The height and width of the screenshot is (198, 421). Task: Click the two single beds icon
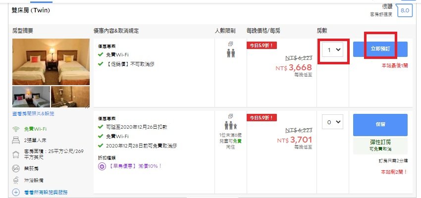16,140
